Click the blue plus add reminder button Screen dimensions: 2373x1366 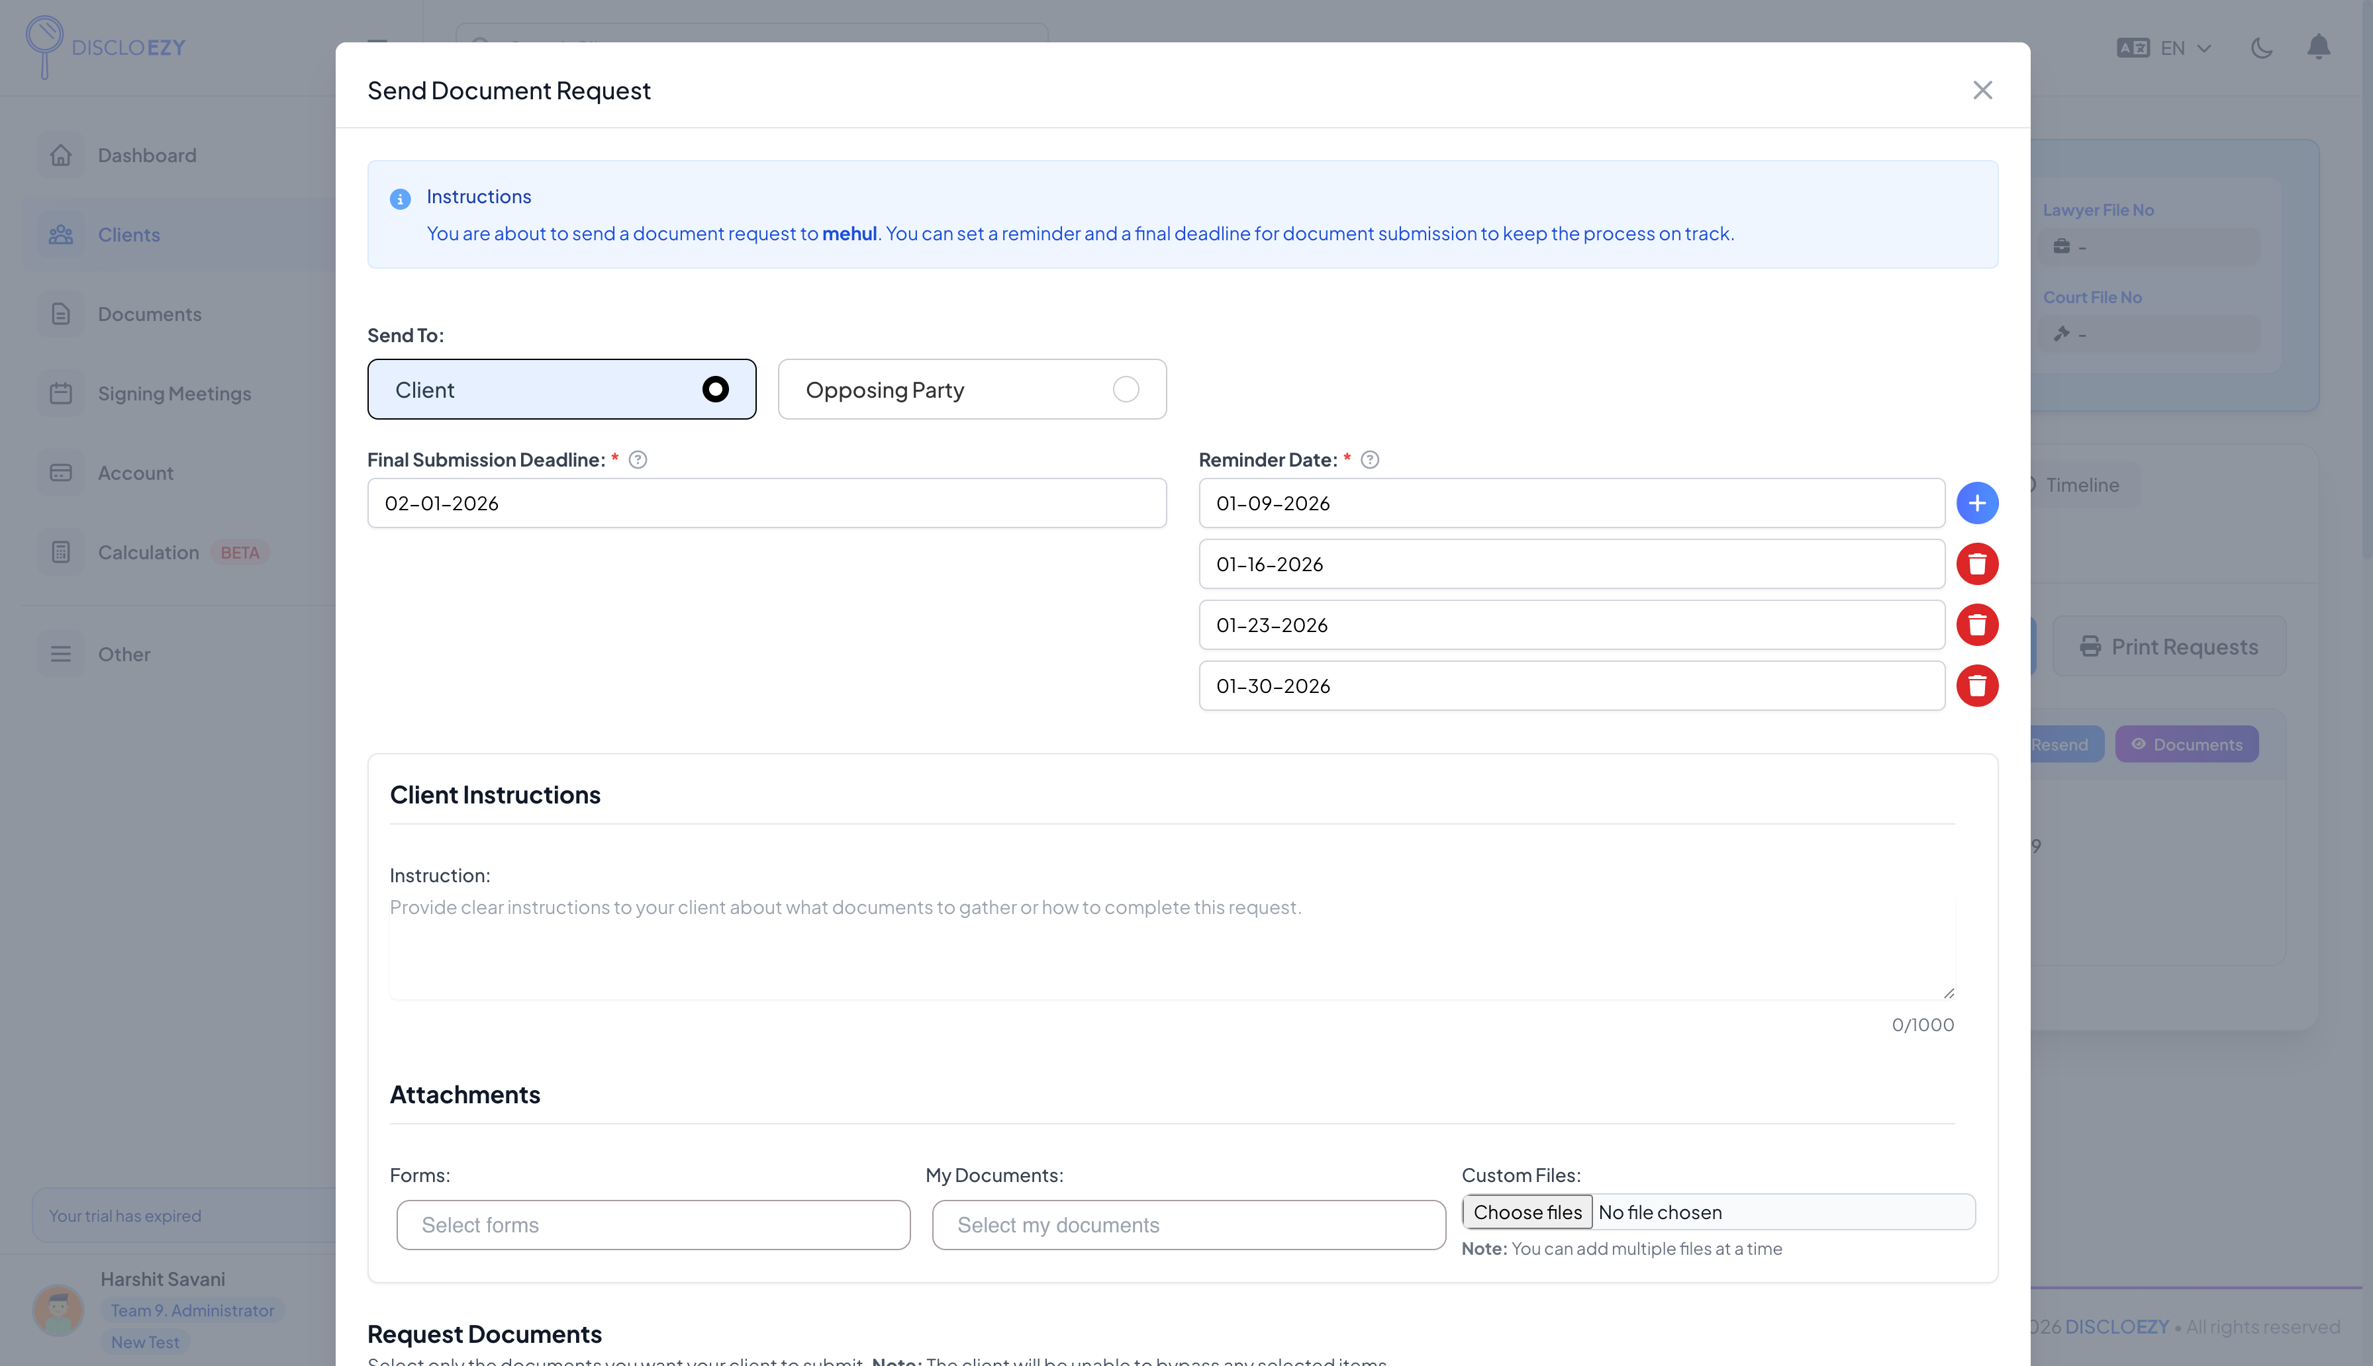pyautogui.click(x=1976, y=503)
